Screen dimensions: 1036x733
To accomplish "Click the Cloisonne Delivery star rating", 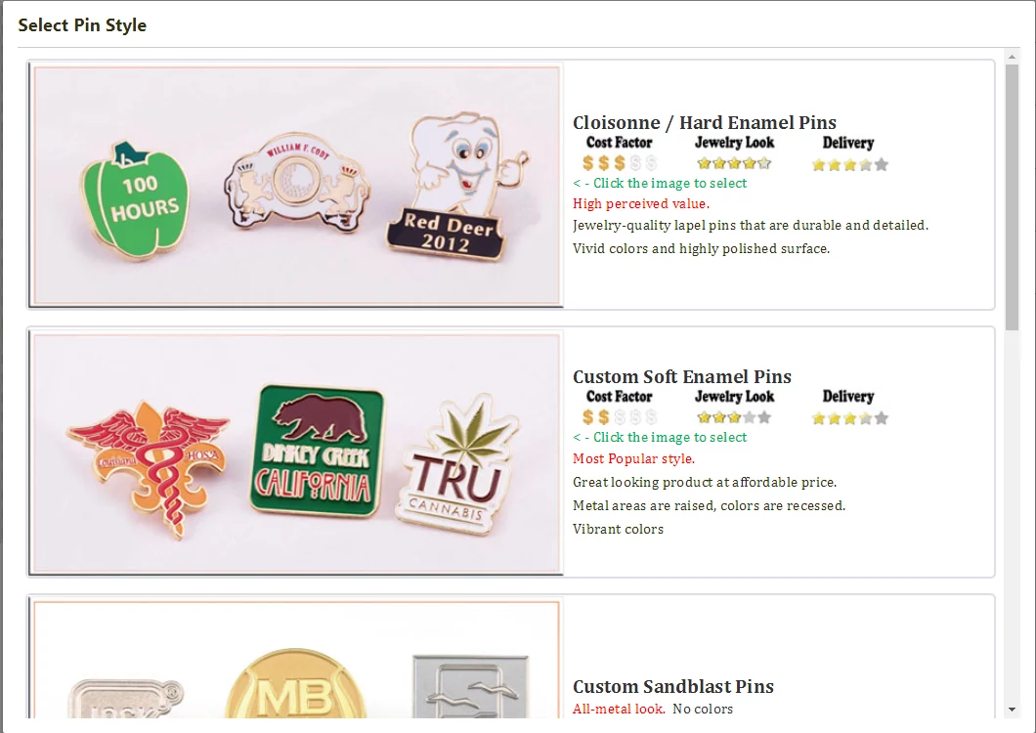I will pos(849,164).
